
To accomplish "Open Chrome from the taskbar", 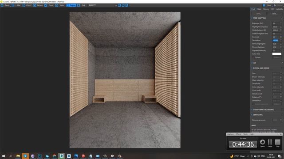I will [54, 156].
